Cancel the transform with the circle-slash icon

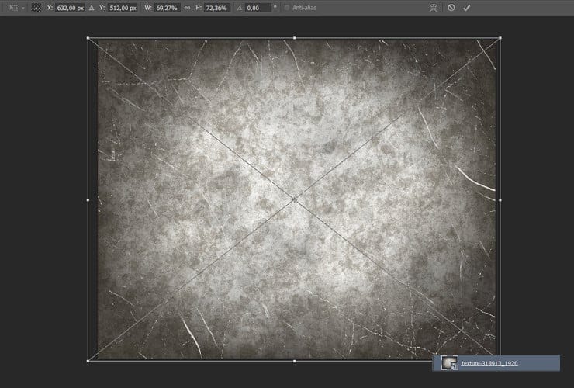[x=451, y=7]
